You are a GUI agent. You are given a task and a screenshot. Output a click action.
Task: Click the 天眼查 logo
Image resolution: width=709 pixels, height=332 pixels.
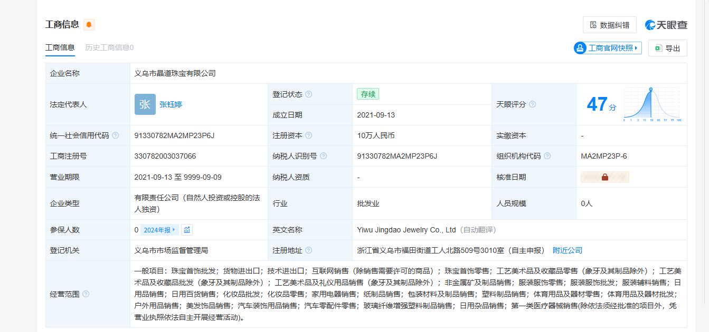(x=666, y=25)
